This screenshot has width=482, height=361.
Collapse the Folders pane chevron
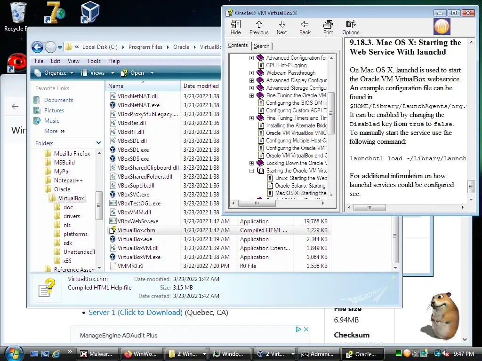(98, 143)
